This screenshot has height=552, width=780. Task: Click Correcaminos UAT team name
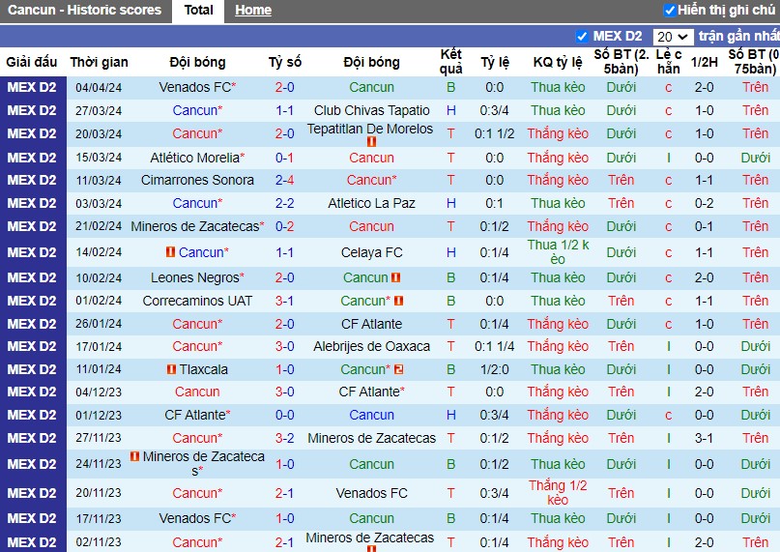click(x=197, y=302)
